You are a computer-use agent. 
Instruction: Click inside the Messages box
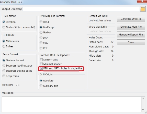[72, 104]
